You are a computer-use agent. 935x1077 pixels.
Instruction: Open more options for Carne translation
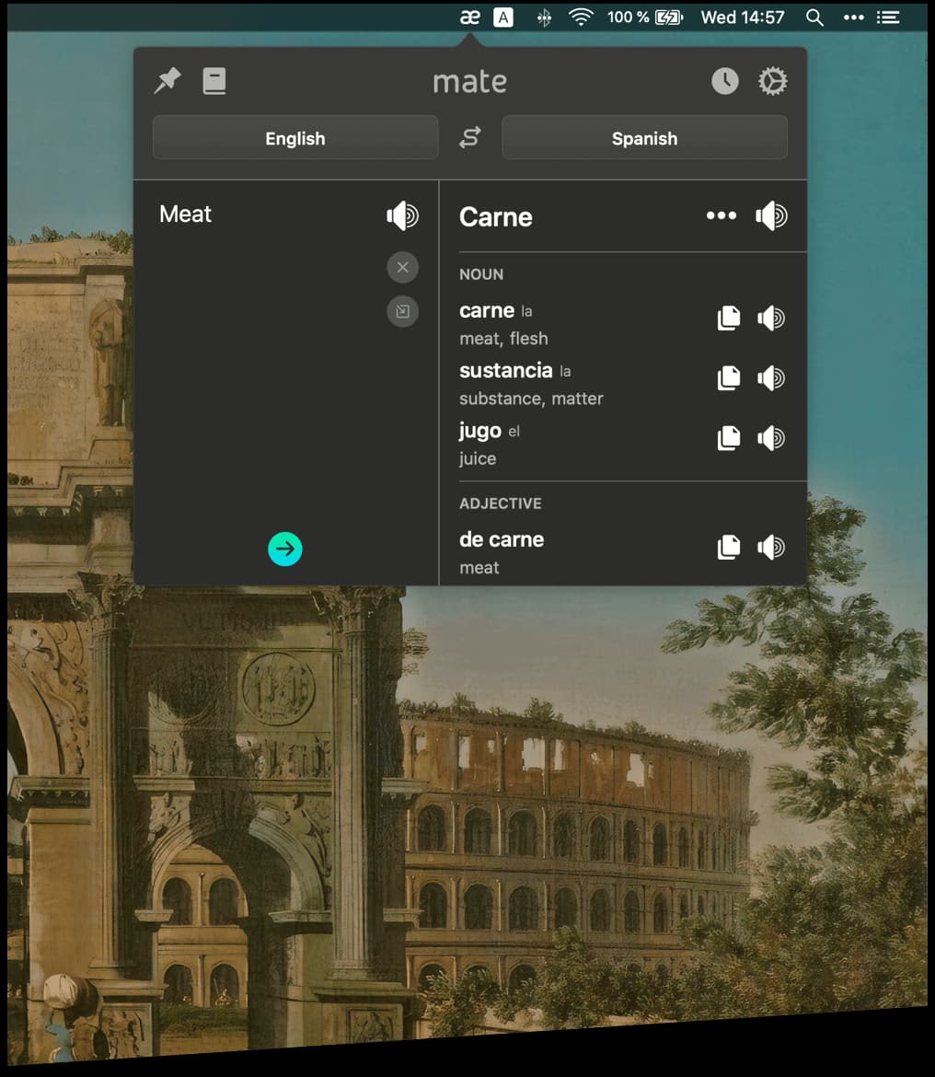coord(721,215)
